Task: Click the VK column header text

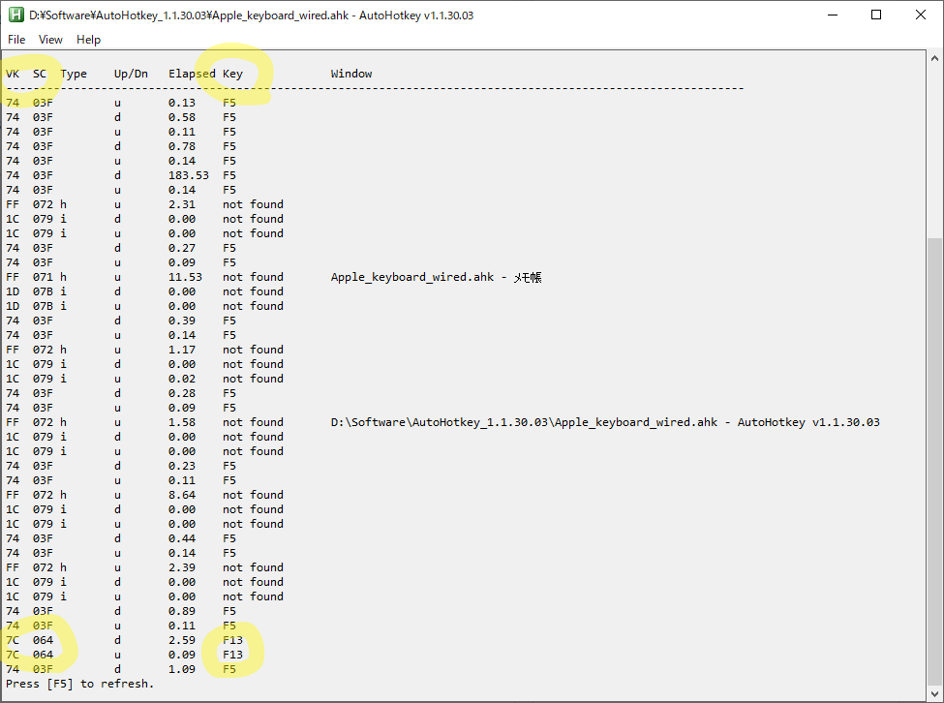Action: [x=13, y=74]
